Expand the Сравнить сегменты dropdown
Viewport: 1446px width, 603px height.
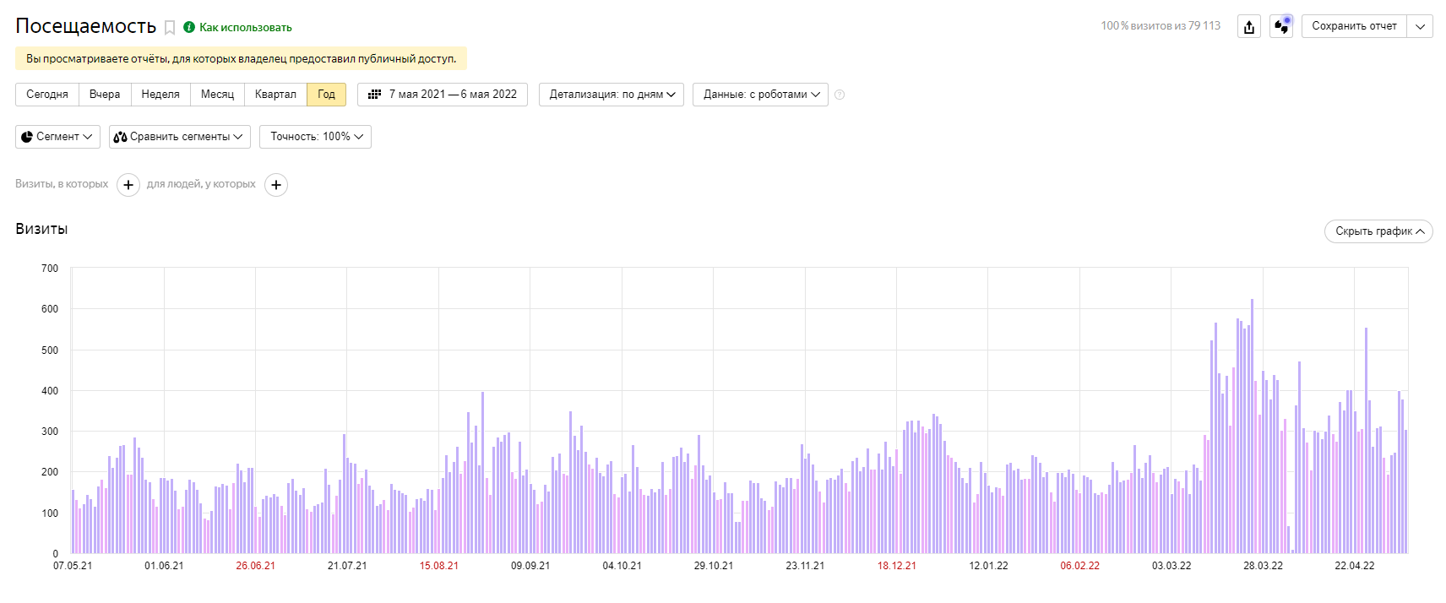(180, 137)
